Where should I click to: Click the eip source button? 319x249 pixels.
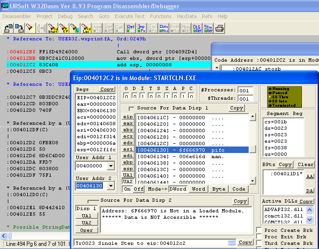(128, 117)
